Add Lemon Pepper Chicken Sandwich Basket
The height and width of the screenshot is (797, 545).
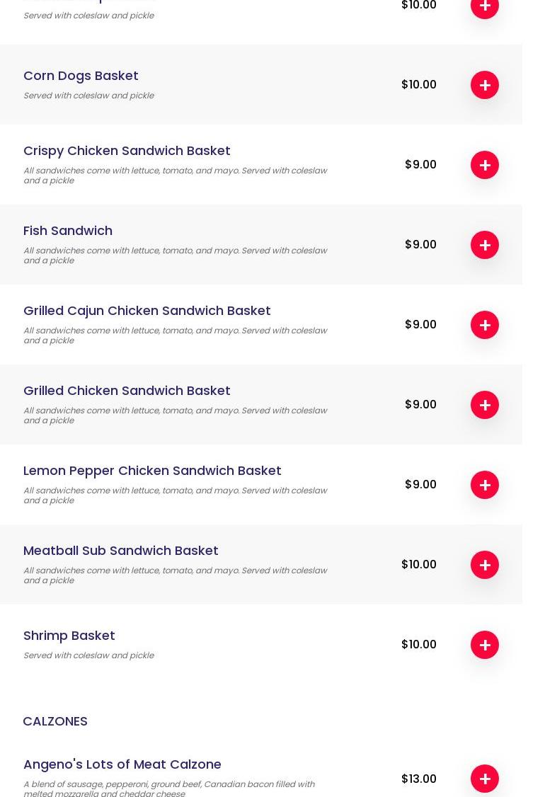point(485,485)
